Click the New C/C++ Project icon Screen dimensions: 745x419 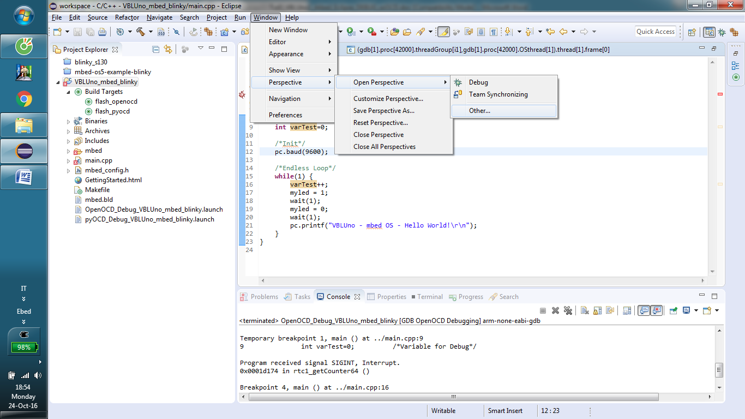coord(224,32)
